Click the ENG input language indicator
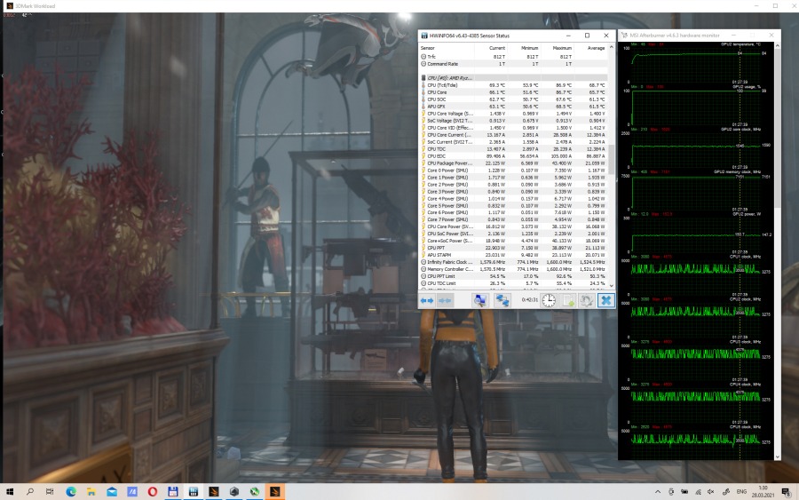The height and width of the screenshot is (500, 799). 741,492
